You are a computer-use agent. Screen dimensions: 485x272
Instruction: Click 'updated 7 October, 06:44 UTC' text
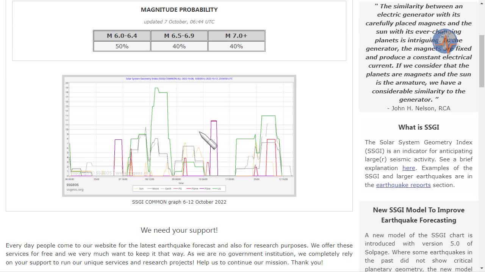[x=179, y=22]
